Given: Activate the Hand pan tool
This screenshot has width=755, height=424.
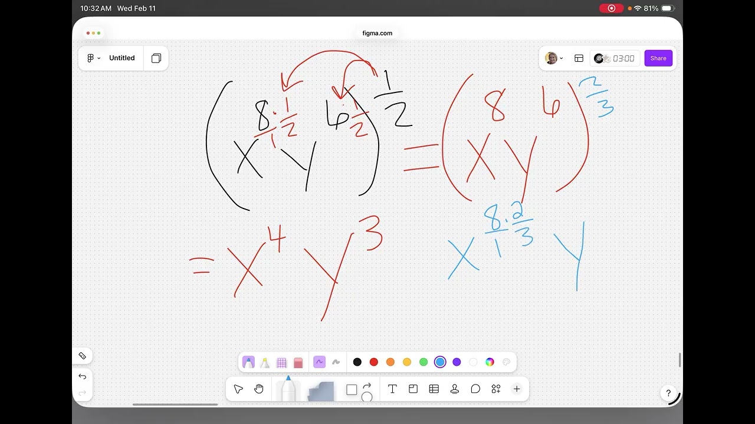Looking at the screenshot, I should 259,389.
